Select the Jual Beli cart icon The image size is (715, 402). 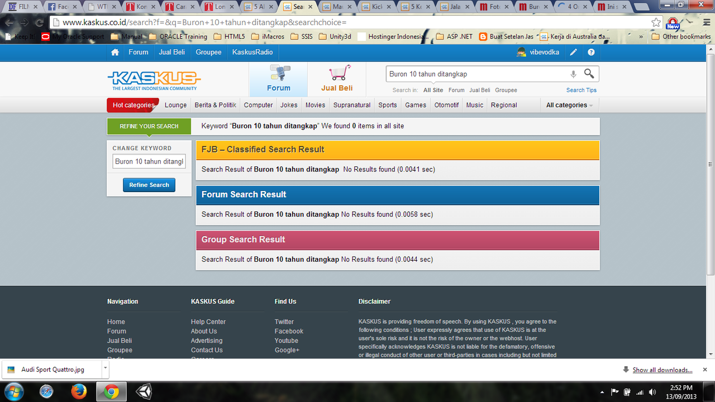(339, 73)
